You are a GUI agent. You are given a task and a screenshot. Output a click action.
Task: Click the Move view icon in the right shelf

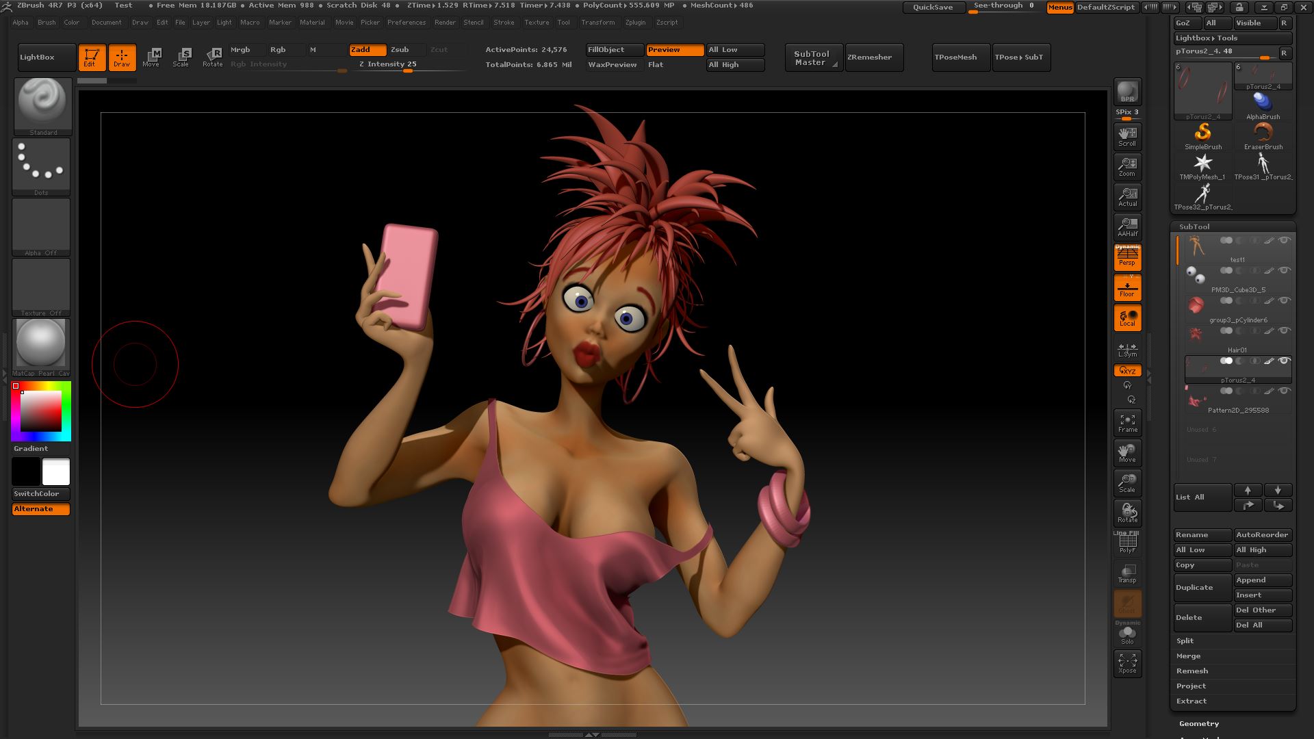coord(1127,452)
